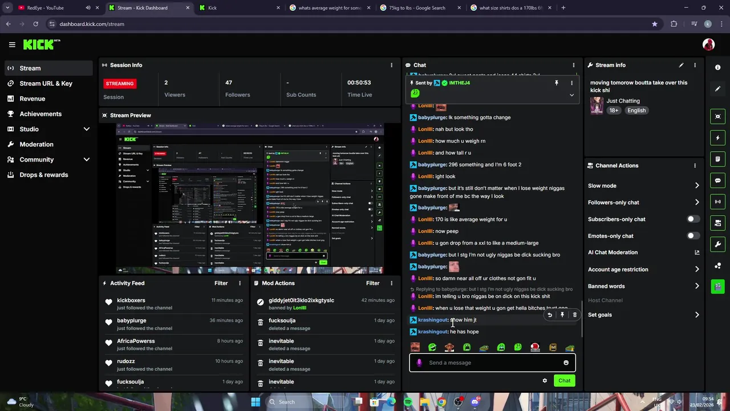Toggle stream preview widget in right rail
The image size is (730, 411).
point(717,116)
